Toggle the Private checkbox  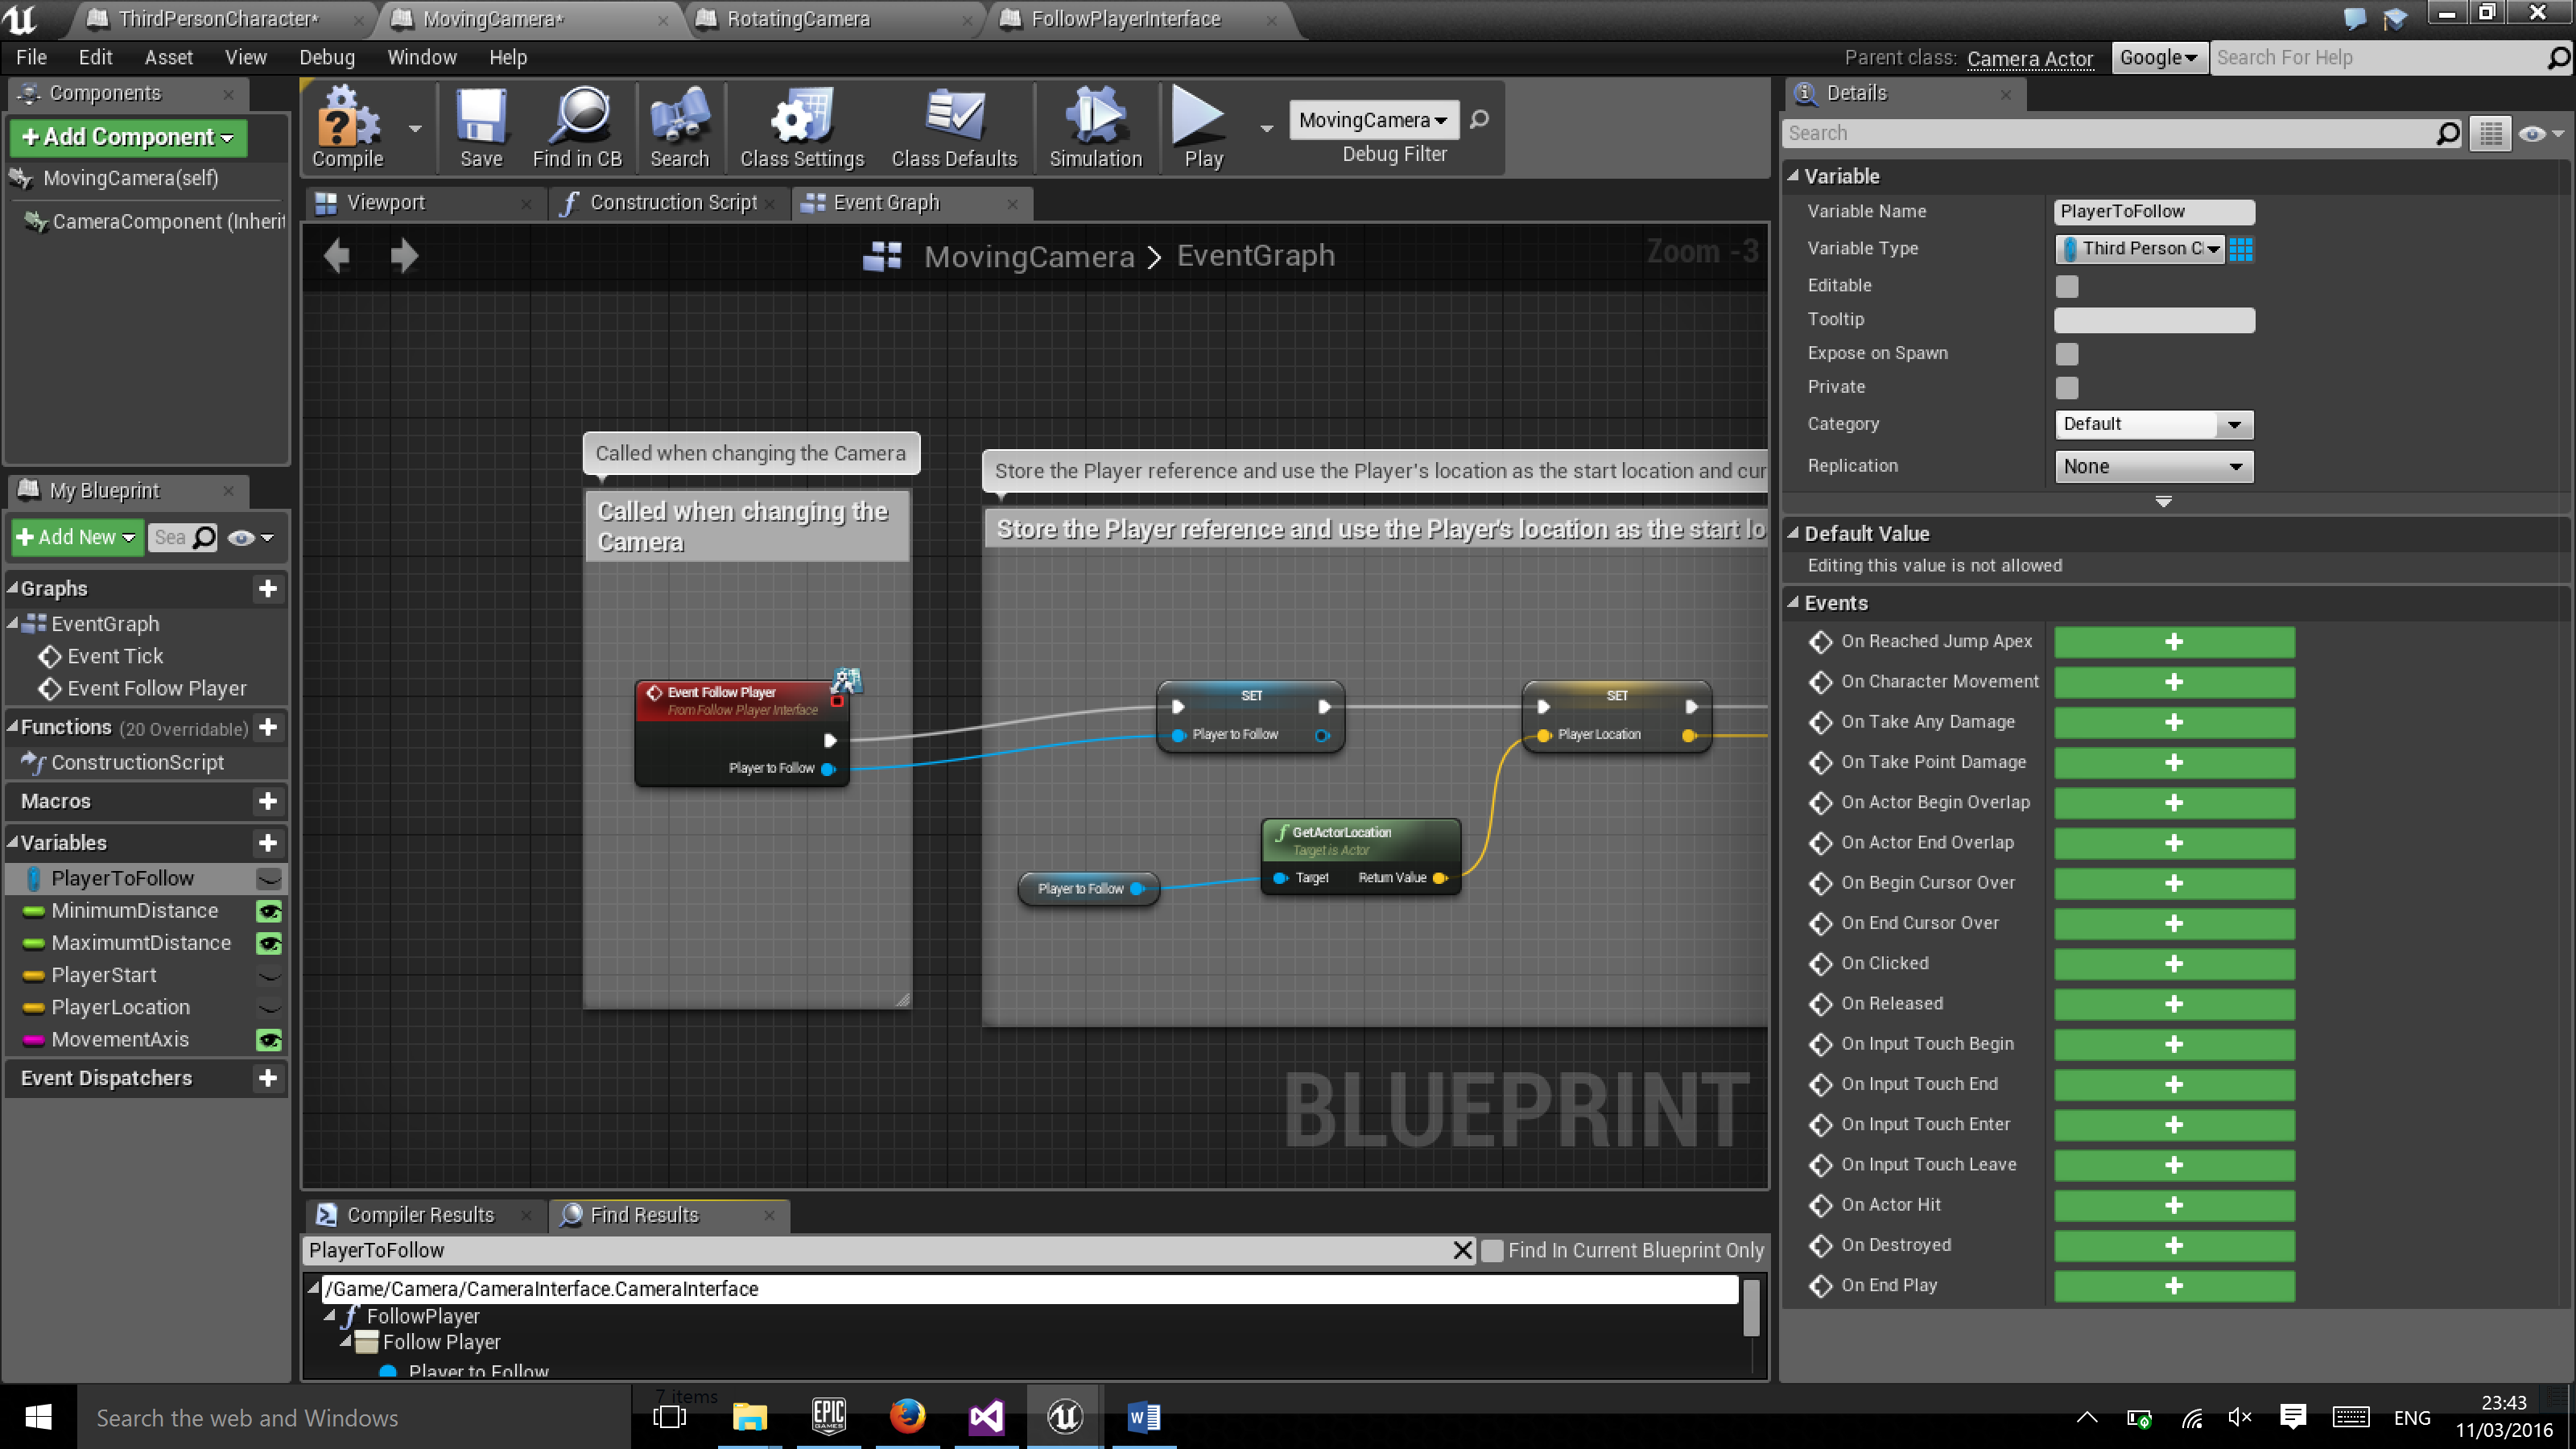2067,388
